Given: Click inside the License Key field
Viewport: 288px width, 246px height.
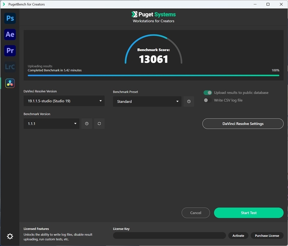Looking at the screenshot, I should coord(169,236).
